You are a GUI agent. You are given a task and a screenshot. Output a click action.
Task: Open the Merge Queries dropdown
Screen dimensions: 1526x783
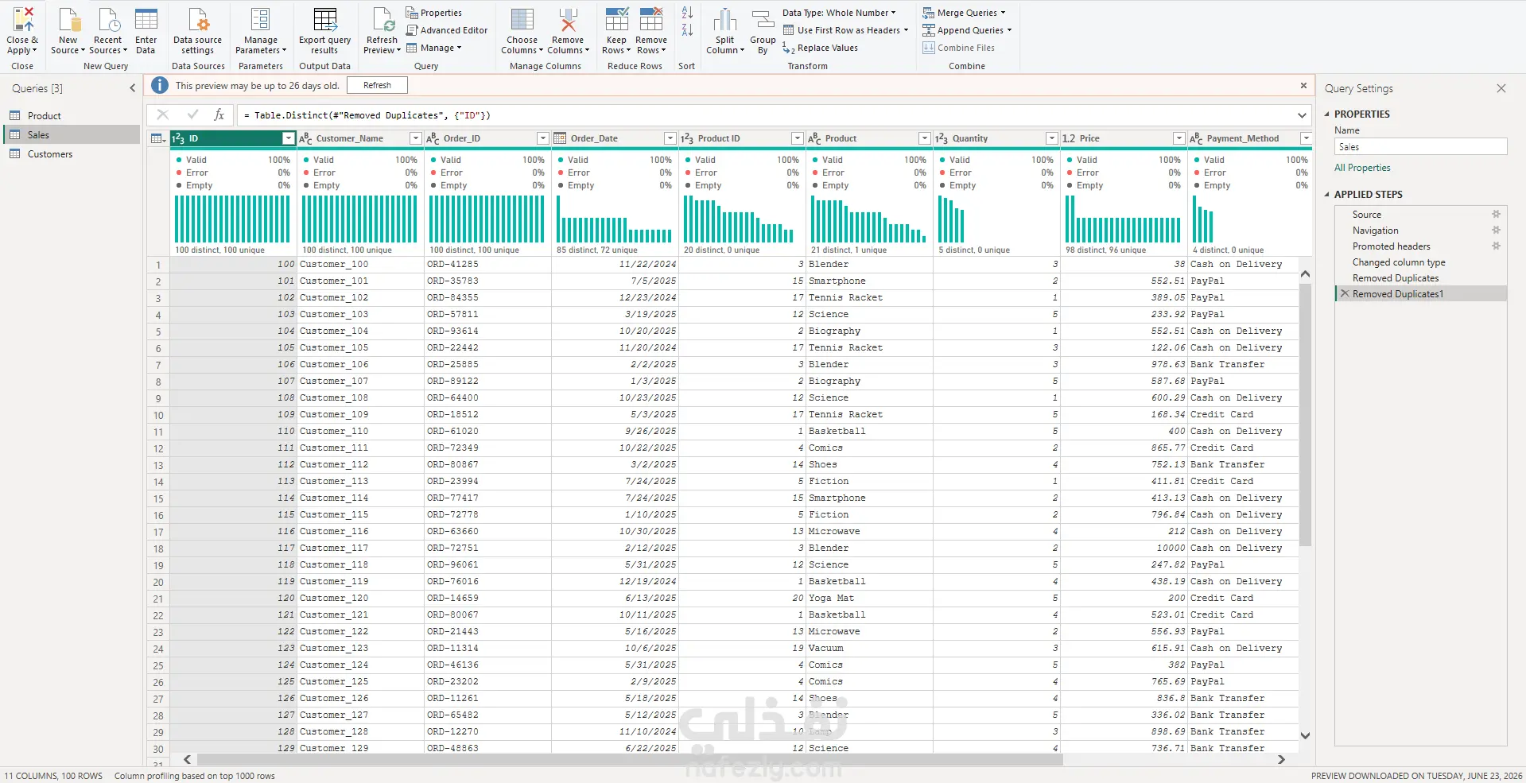pos(964,13)
